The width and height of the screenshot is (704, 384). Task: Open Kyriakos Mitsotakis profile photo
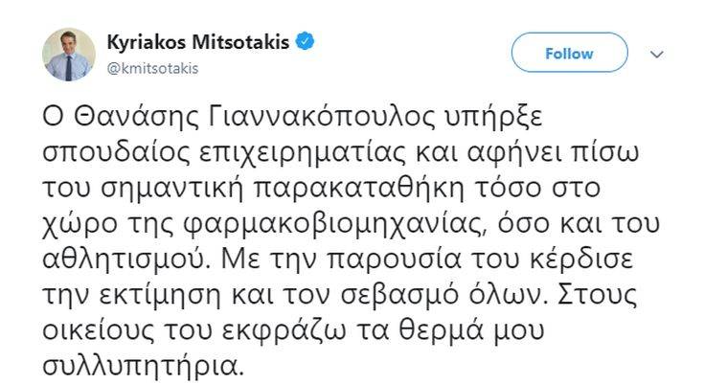[69, 55]
